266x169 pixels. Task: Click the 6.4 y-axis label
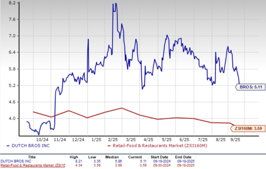point(12,52)
